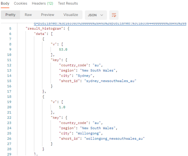Toggle the line wrap icon
188x156 pixels.
114,15
